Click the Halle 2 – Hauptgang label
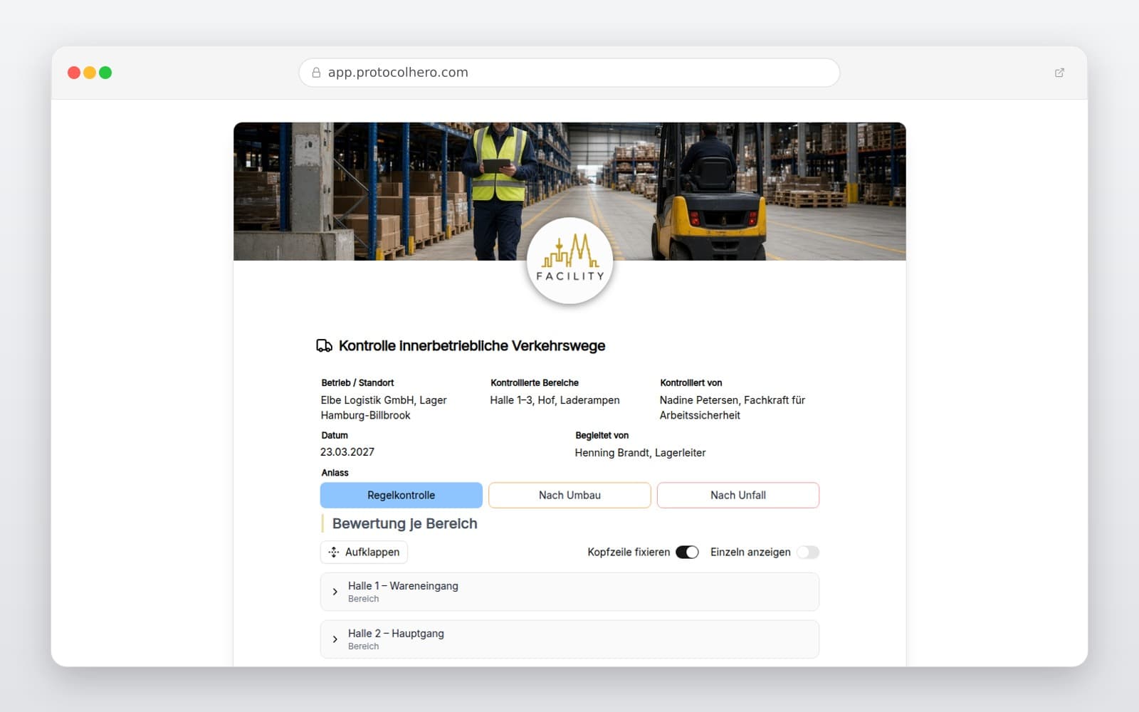Viewport: 1139px width, 712px height. pyautogui.click(x=396, y=634)
